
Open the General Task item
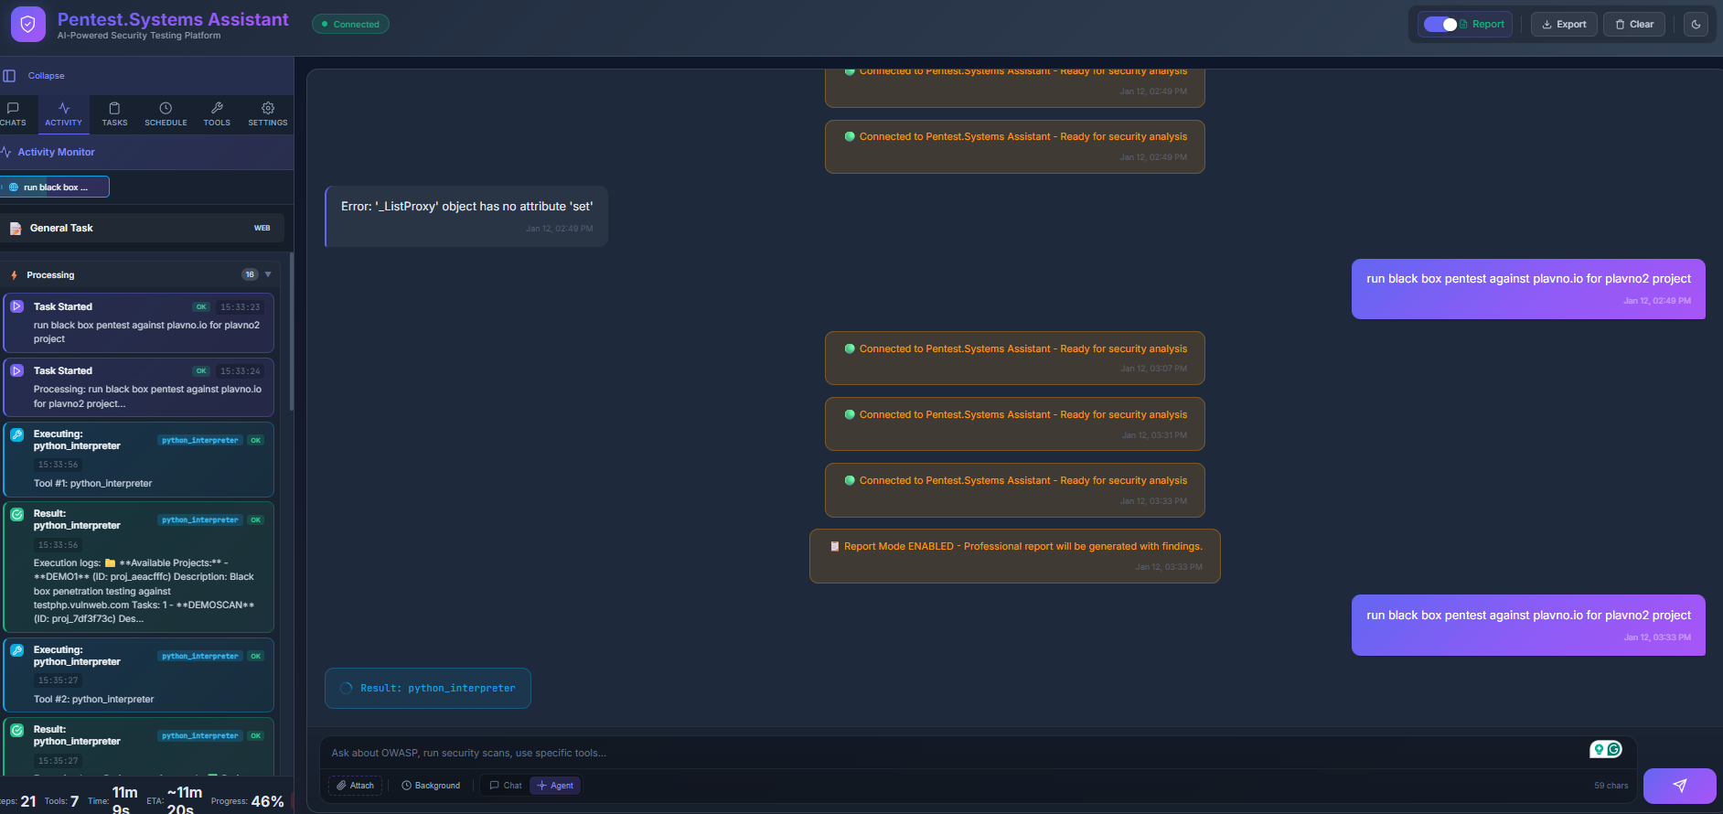tap(142, 228)
